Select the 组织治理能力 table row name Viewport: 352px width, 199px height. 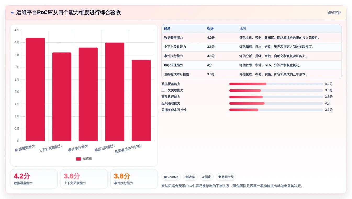tap(174, 65)
